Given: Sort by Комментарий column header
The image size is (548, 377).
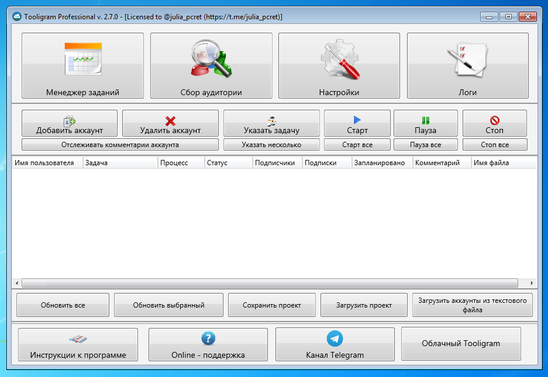Looking at the screenshot, I should (442, 163).
